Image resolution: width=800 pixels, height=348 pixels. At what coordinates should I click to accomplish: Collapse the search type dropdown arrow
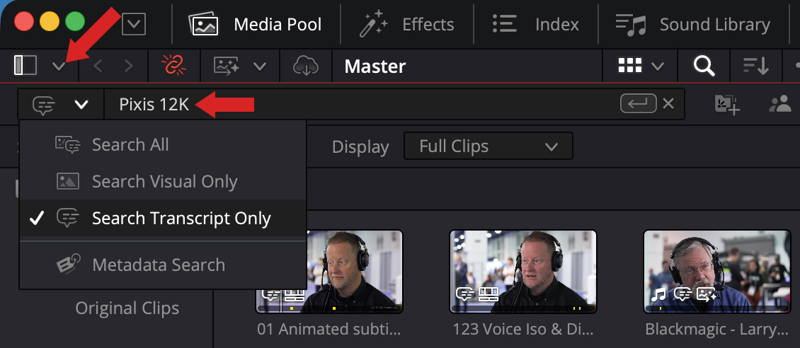point(81,105)
